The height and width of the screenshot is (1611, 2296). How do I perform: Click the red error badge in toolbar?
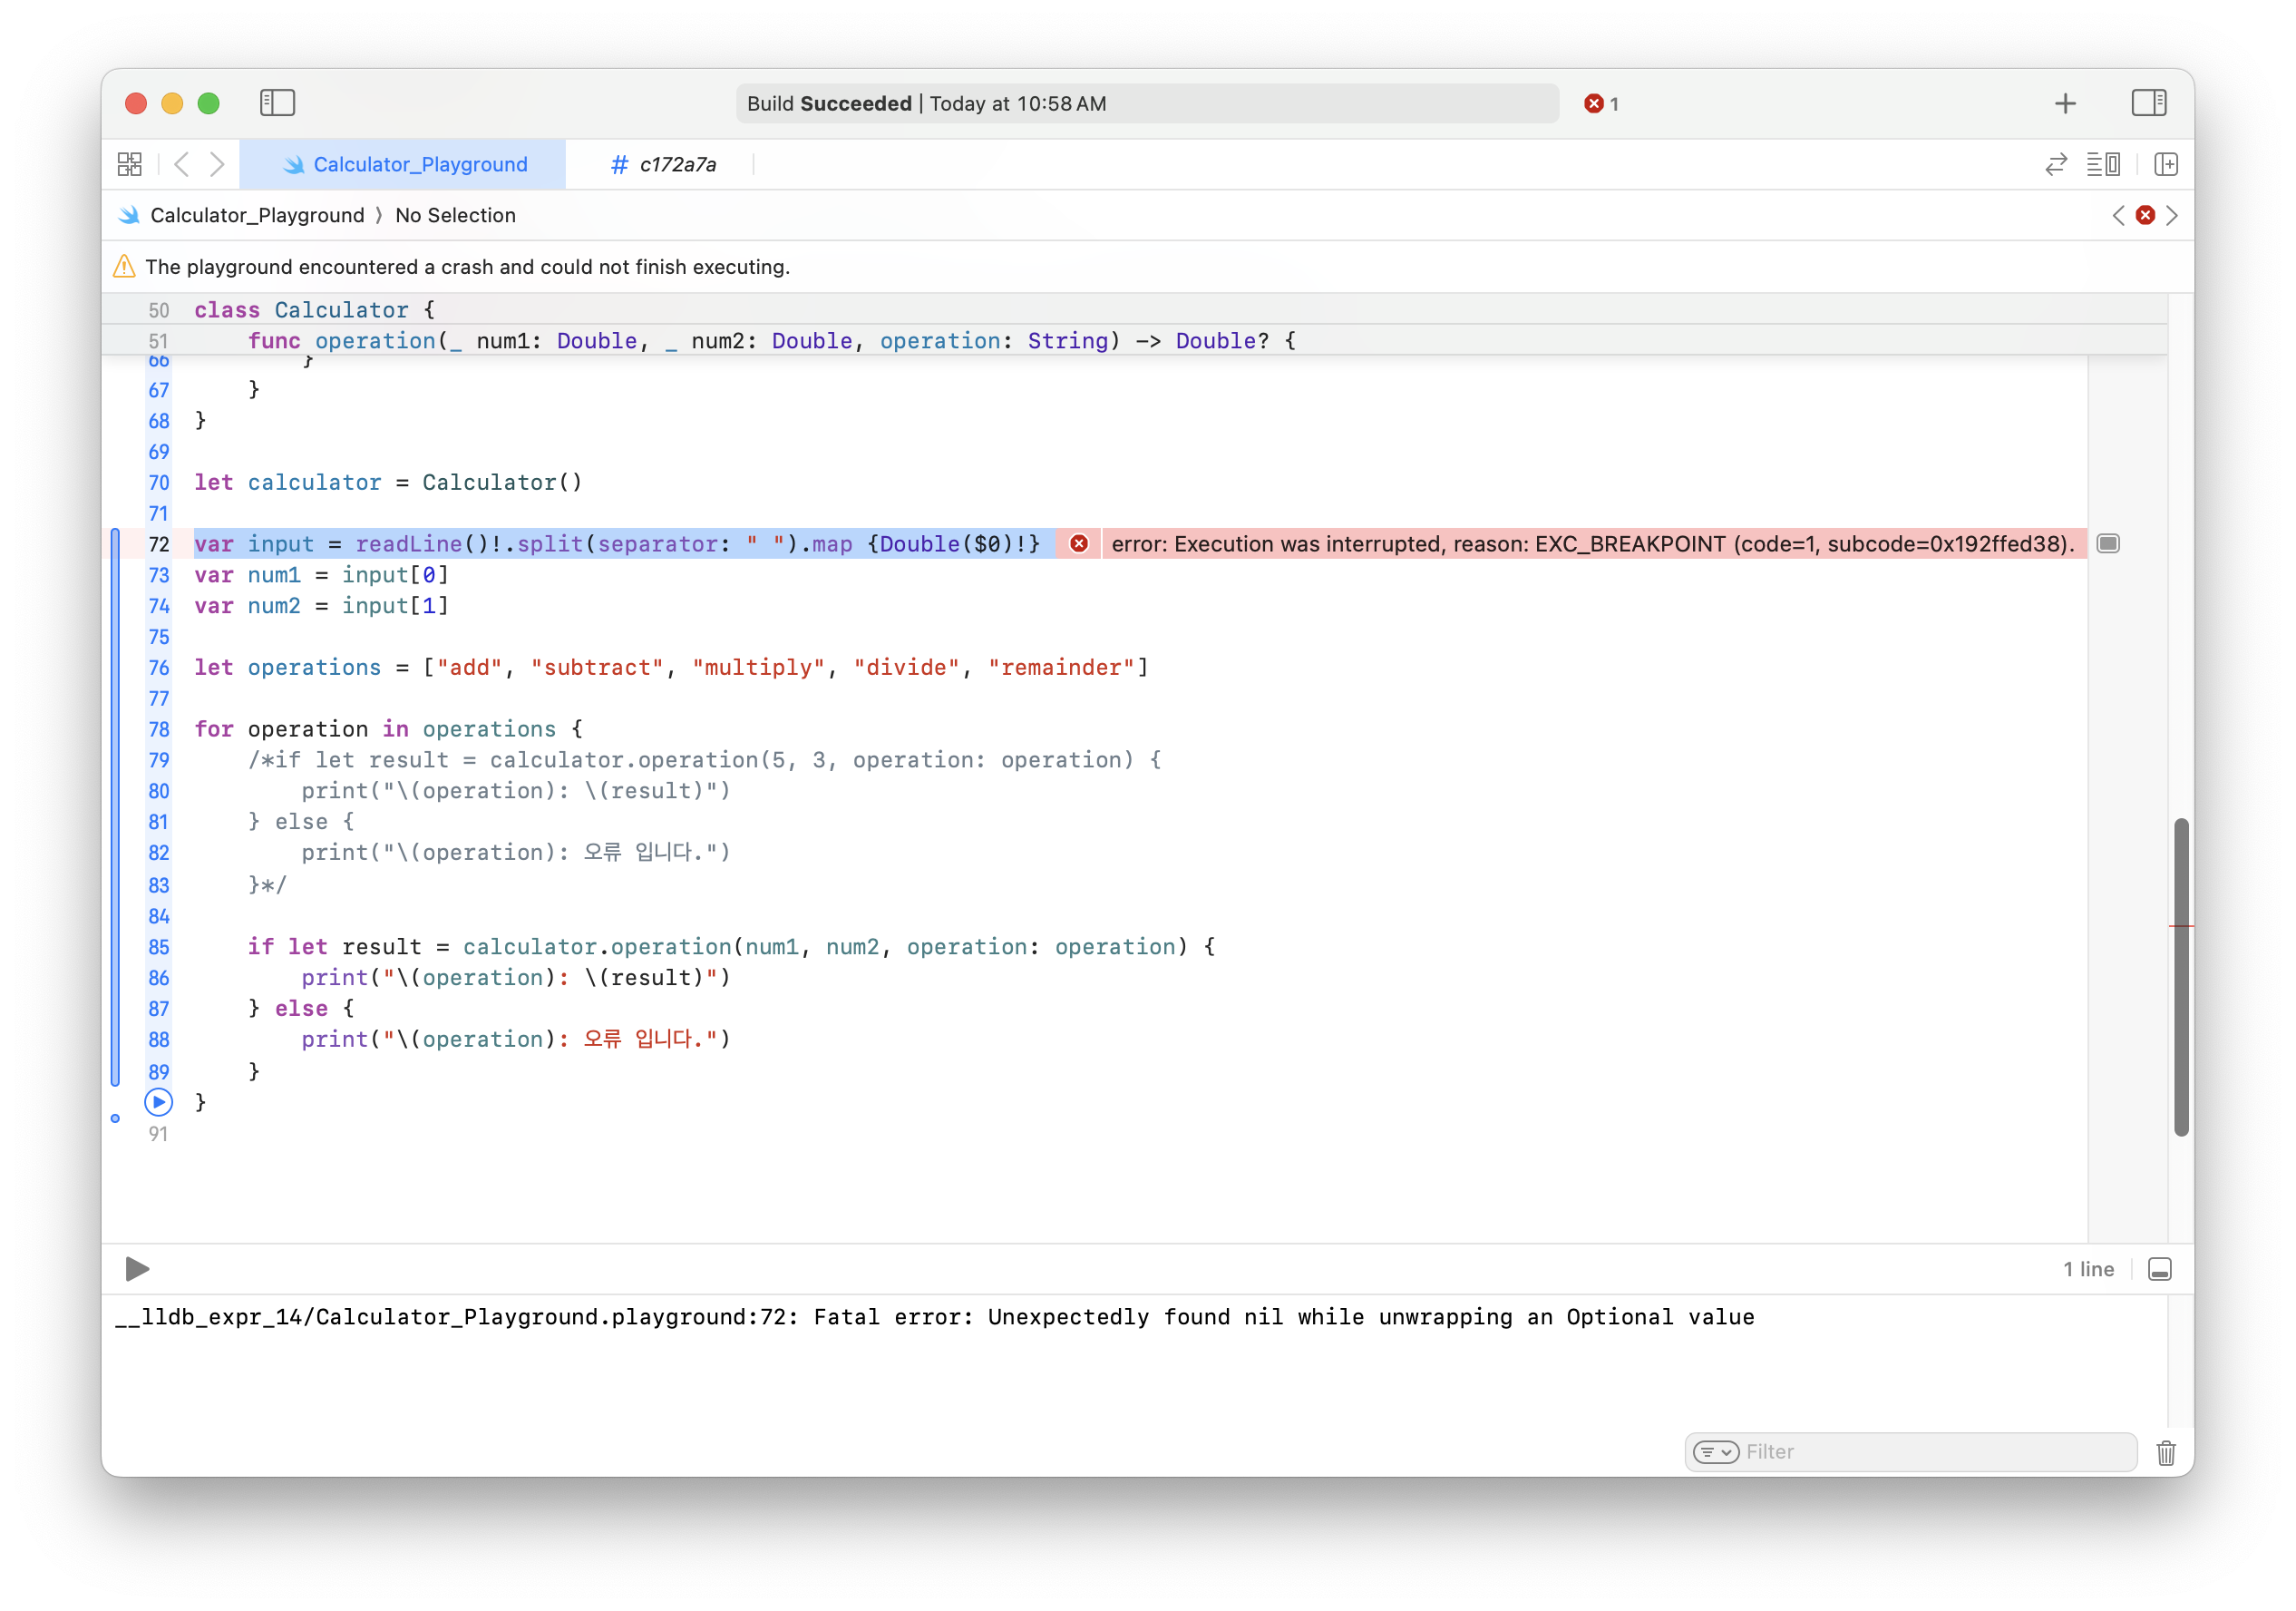click(1601, 103)
